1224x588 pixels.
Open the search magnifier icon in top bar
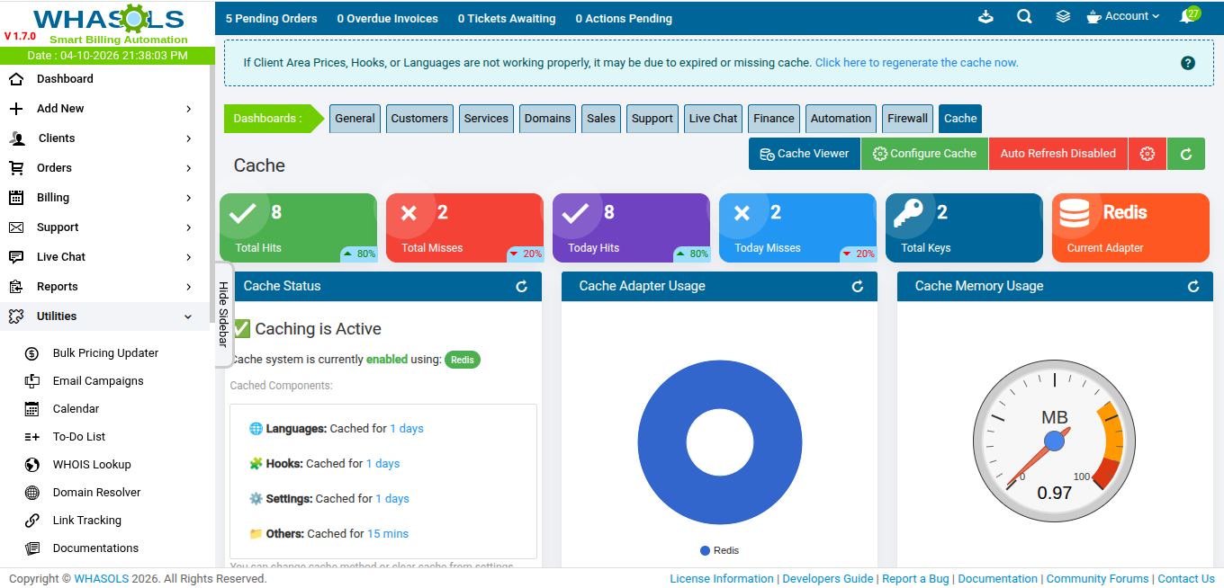(1024, 17)
